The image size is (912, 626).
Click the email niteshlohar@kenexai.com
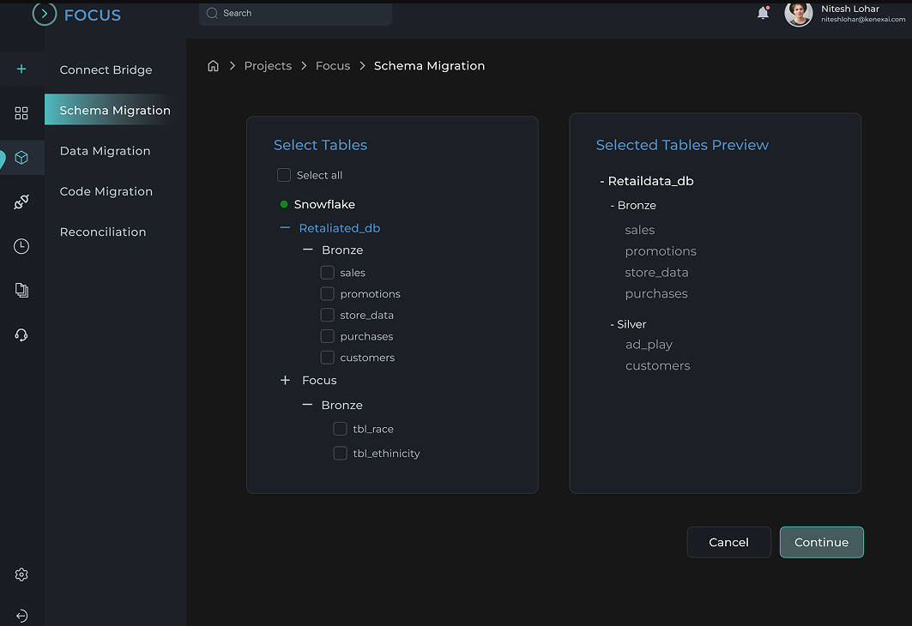coord(863,19)
